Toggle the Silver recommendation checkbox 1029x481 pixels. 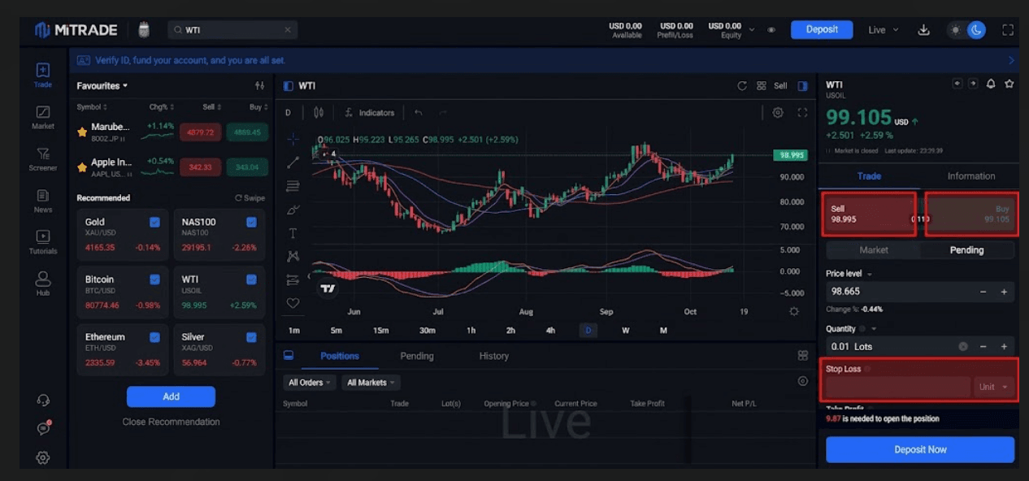[x=251, y=337]
